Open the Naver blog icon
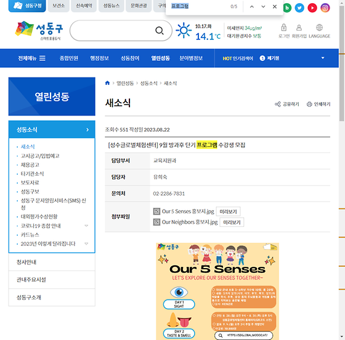This screenshot has height=340, width=345. [x=287, y=8]
